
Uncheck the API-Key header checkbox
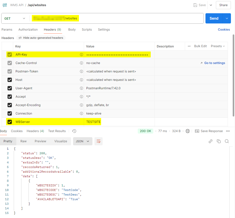pyautogui.click(x=10, y=55)
